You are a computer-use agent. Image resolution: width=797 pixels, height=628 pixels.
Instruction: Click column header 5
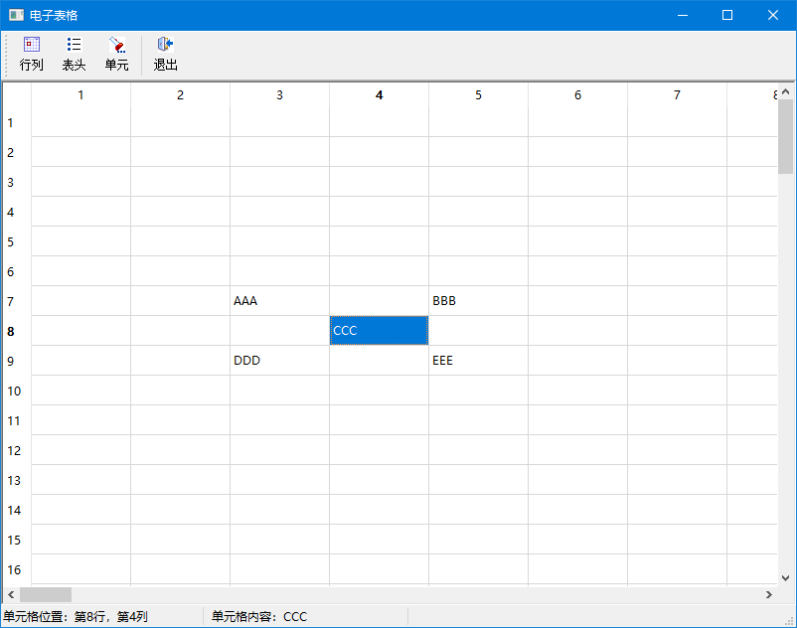point(478,95)
